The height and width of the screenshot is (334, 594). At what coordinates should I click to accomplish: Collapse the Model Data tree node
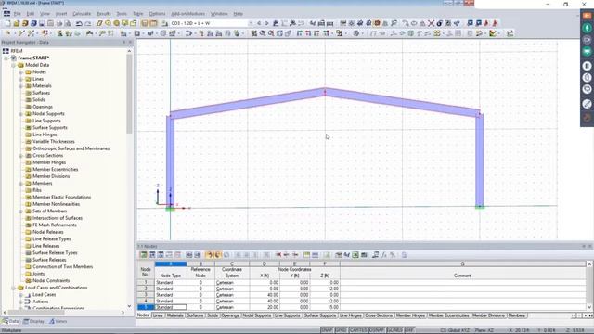click(14, 65)
